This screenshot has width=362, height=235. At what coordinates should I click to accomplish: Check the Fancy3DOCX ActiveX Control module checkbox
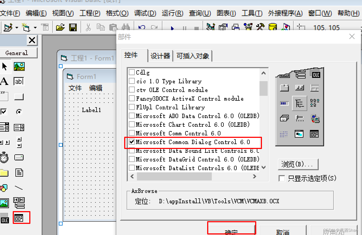tap(132, 98)
